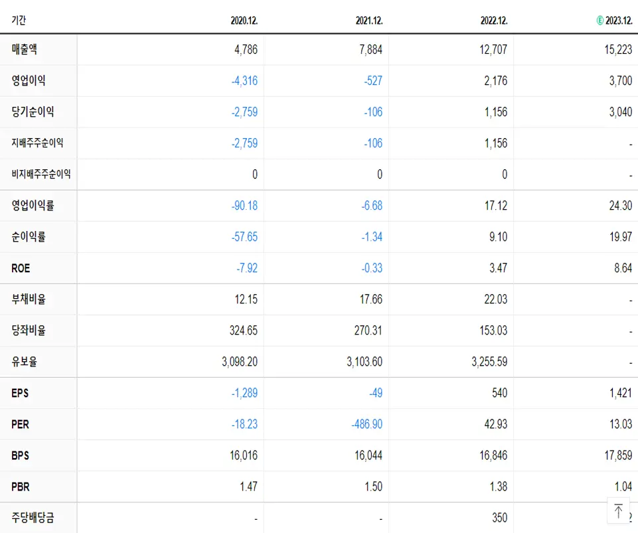Click the PER row label
Viewport: 638px width, 533px height.
pyautogui.click(x=21, y=424)
